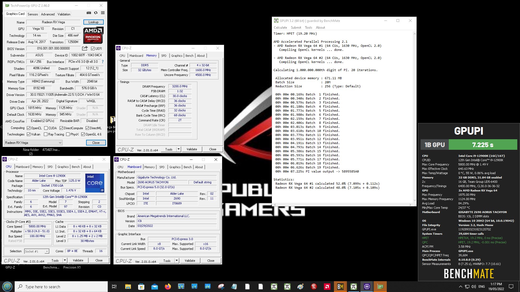Click the Bus Interface question mark icon

click(x=103, y=62)
